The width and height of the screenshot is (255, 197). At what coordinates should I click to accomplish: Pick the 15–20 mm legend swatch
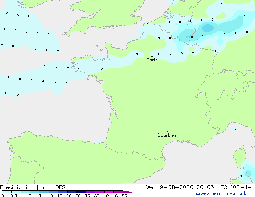(63, 192)
